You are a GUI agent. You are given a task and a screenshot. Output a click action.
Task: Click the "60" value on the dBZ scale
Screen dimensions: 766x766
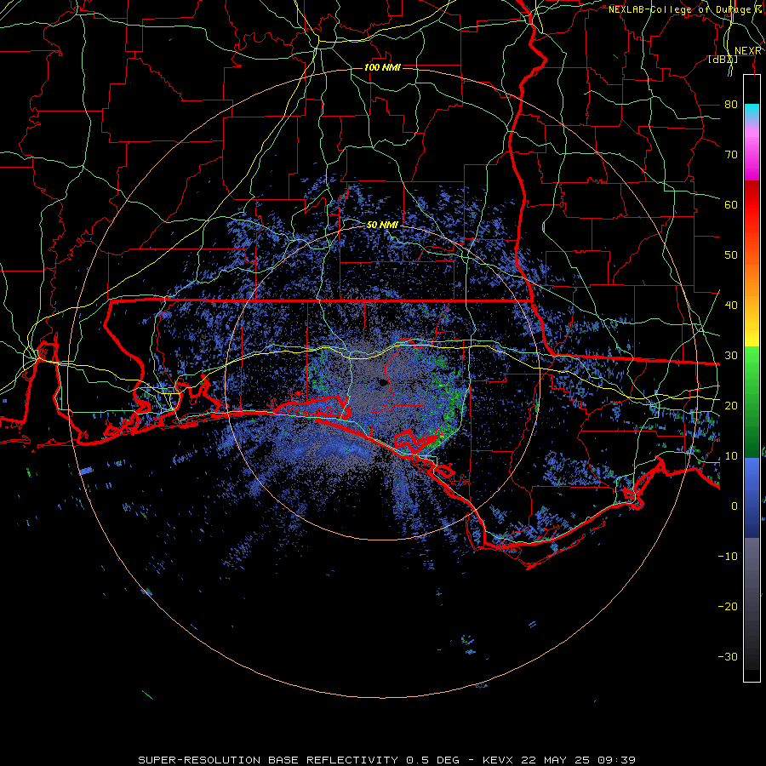(731, 204)
